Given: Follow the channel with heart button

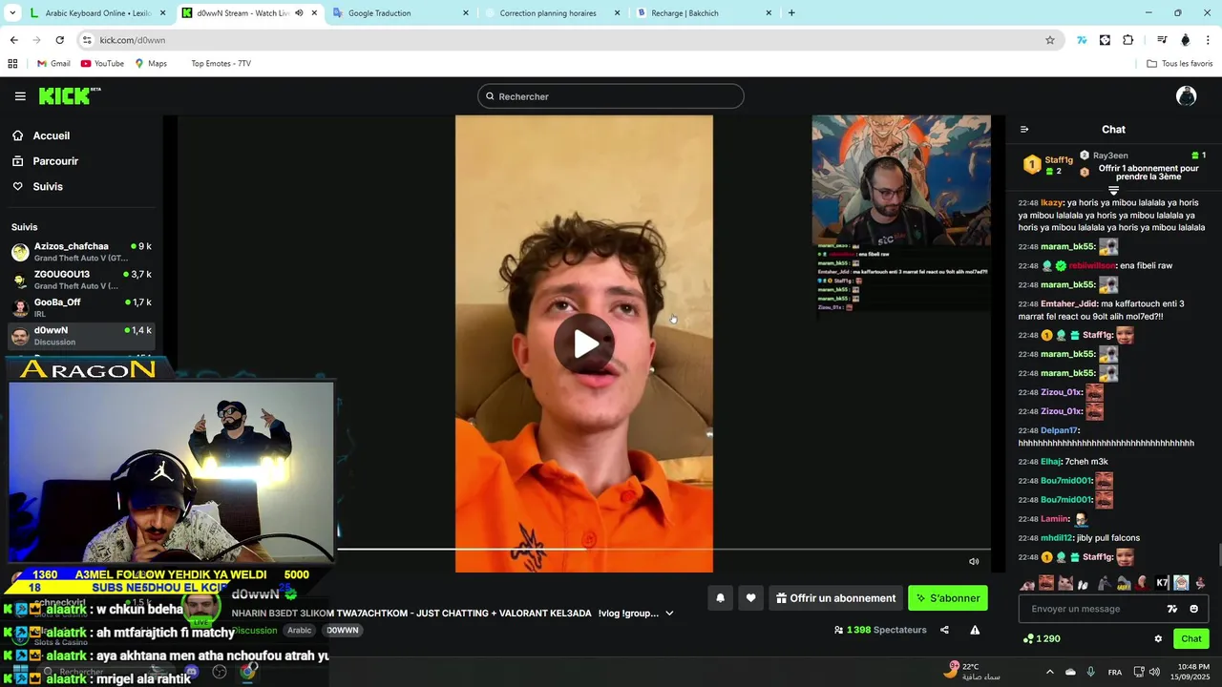Looking at the screenshot, I should click(751, 598).
